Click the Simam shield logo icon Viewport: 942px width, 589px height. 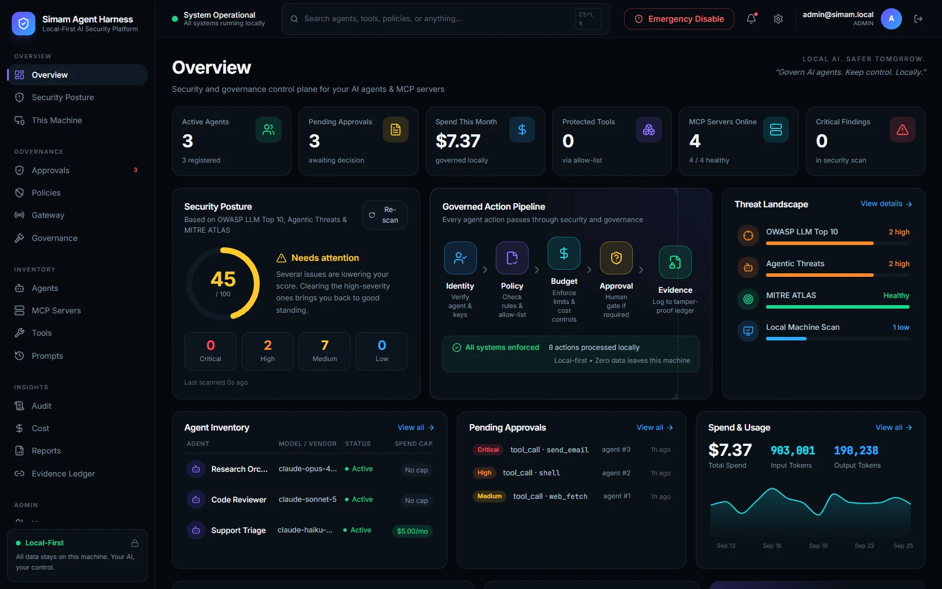[24, 24]
